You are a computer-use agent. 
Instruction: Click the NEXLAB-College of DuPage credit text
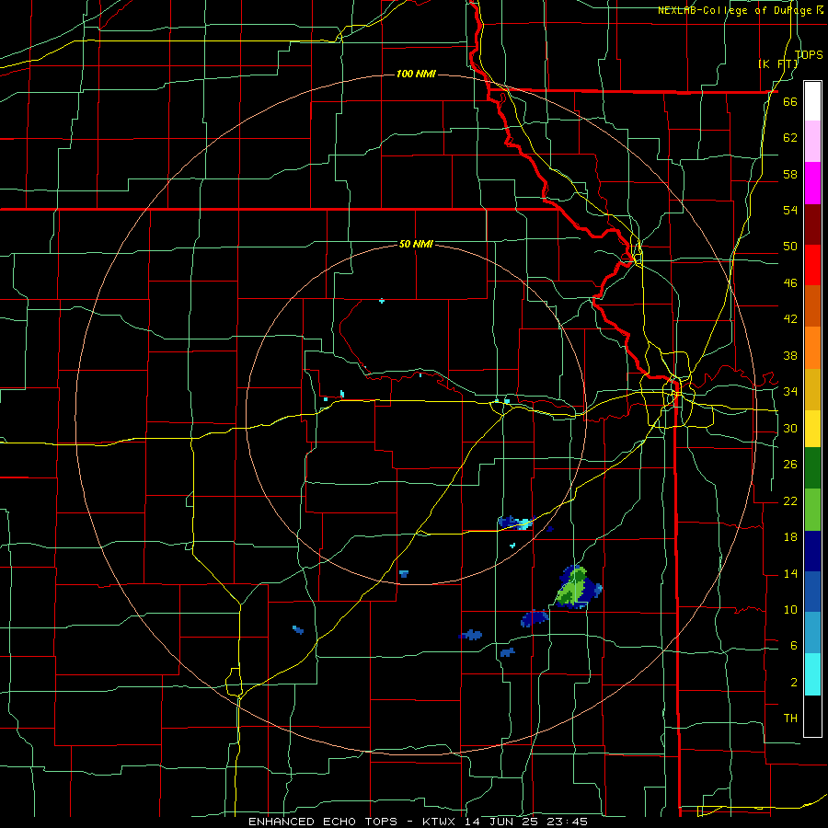pos(741,10)
